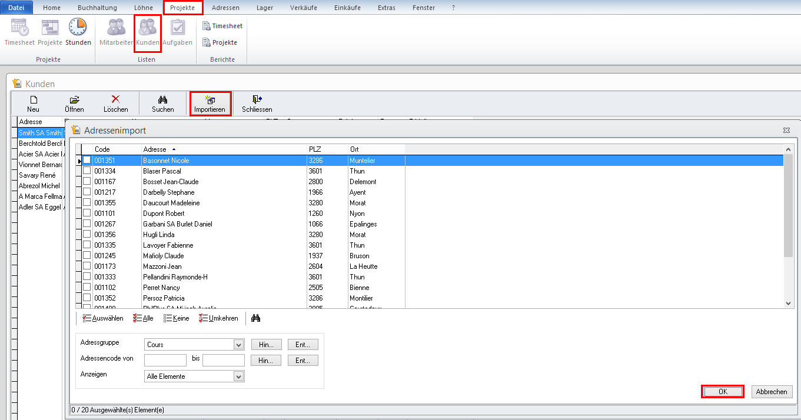Open the ? help menu
The height and width of the screenshot is (420, 801).
pyautogui.click(x=453, y=8)
